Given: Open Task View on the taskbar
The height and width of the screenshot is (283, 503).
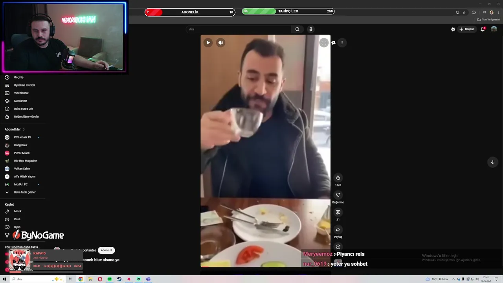Looking at the screenshot, I should pyautogui.click(x=71, y=279).
